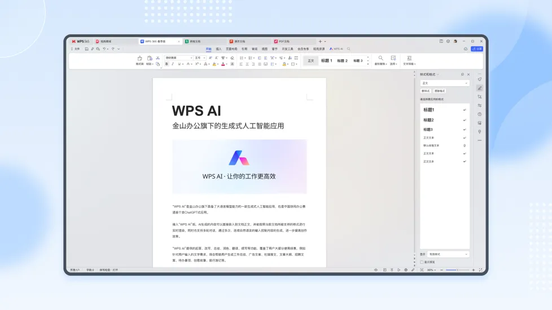This screenshot has height=310, width=552.
Task: Click the Format Painter brush icon
Action: (x=140, y=59)
